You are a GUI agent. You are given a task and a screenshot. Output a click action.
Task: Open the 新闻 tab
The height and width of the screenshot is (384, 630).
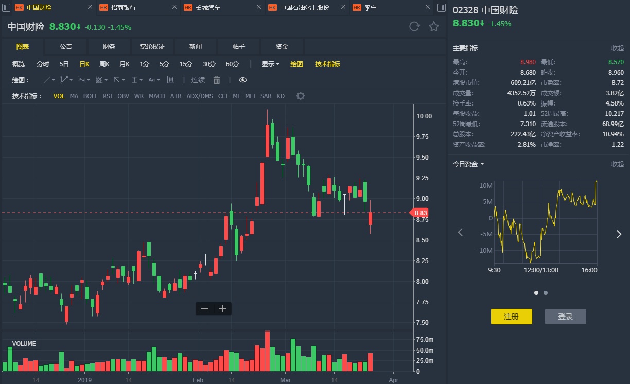click(196, 47)
